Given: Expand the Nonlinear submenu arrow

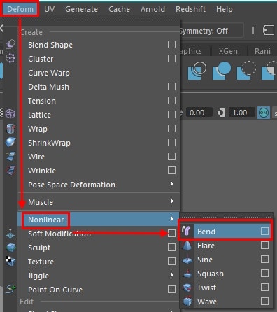Looking at the screenshot, I should pos(172,219).
